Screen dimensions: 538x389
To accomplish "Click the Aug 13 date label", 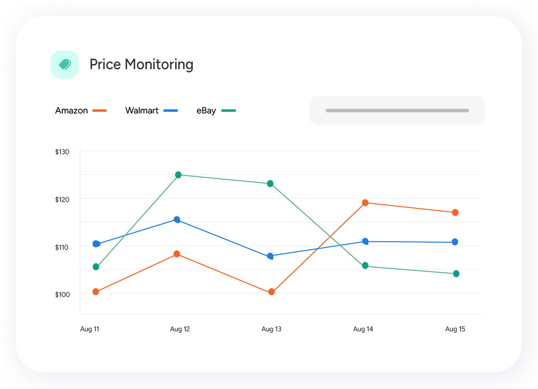I will [271, 329].
